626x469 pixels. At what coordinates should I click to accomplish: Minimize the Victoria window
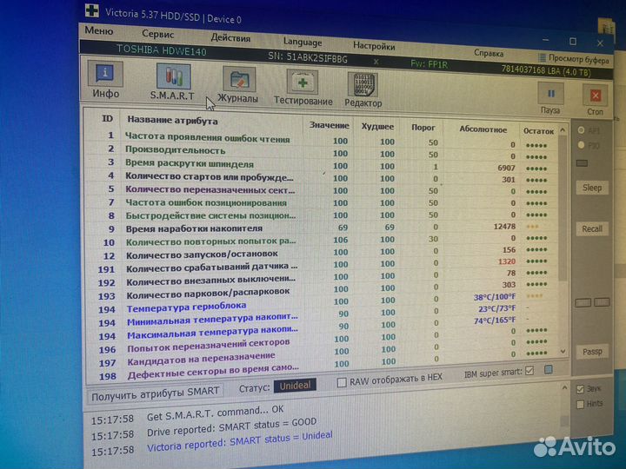[x=546, y=40]
